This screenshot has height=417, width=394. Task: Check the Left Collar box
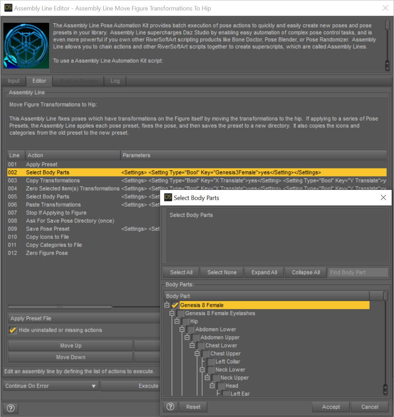click(211, 362)
